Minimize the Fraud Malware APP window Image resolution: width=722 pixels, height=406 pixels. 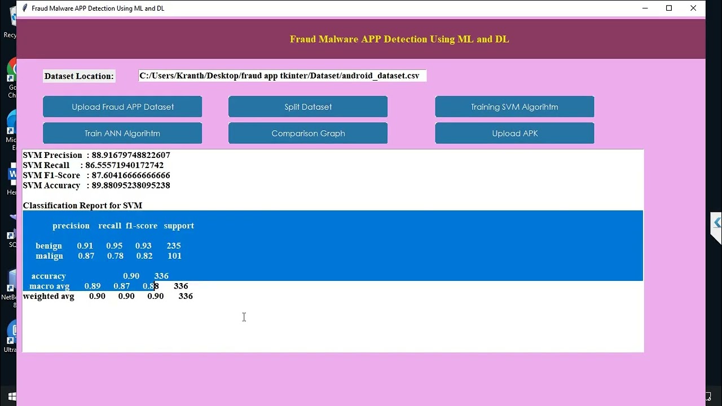tap(645, 8)
